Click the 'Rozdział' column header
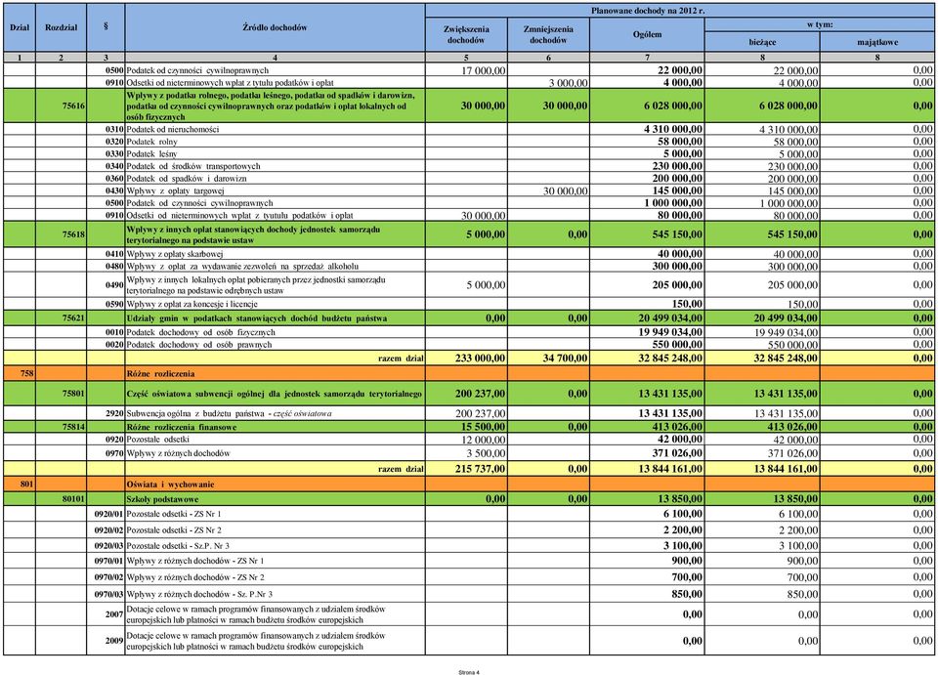 coord(61,27)
